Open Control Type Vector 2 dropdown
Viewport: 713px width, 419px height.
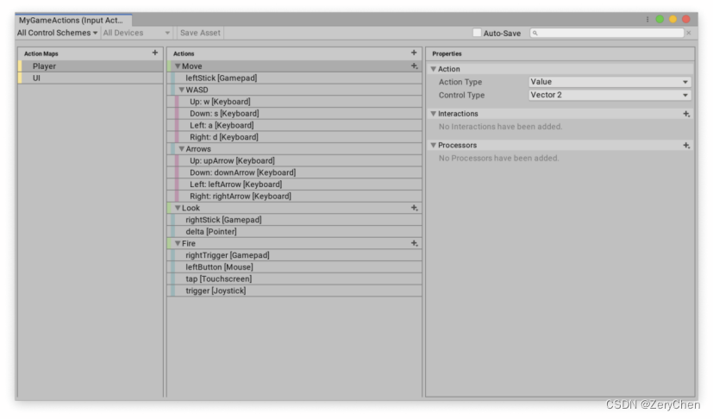click(x=610, y=95)
